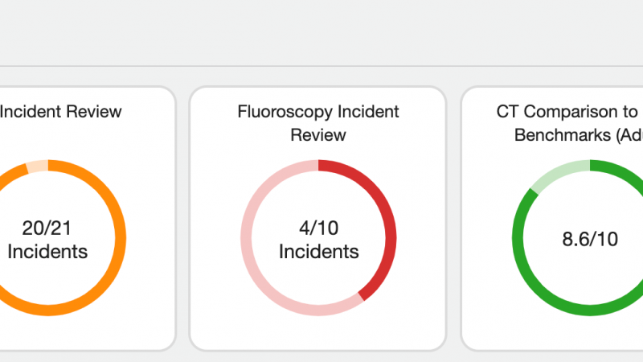Open the Fluoroscopy Incident Review card
The image size is (643, 362).
tap(317, 218)
